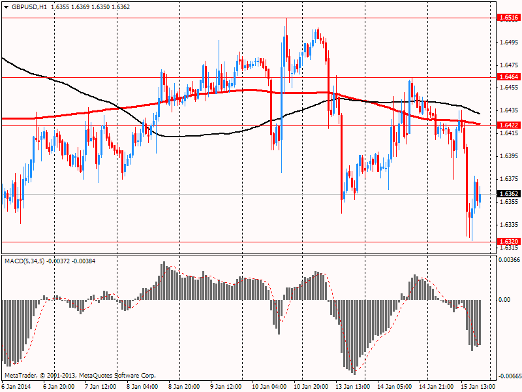The height and width of the screenshot is (392, 522).
Task: Click the 1.6455 price scale label
Action: (509, 88)
